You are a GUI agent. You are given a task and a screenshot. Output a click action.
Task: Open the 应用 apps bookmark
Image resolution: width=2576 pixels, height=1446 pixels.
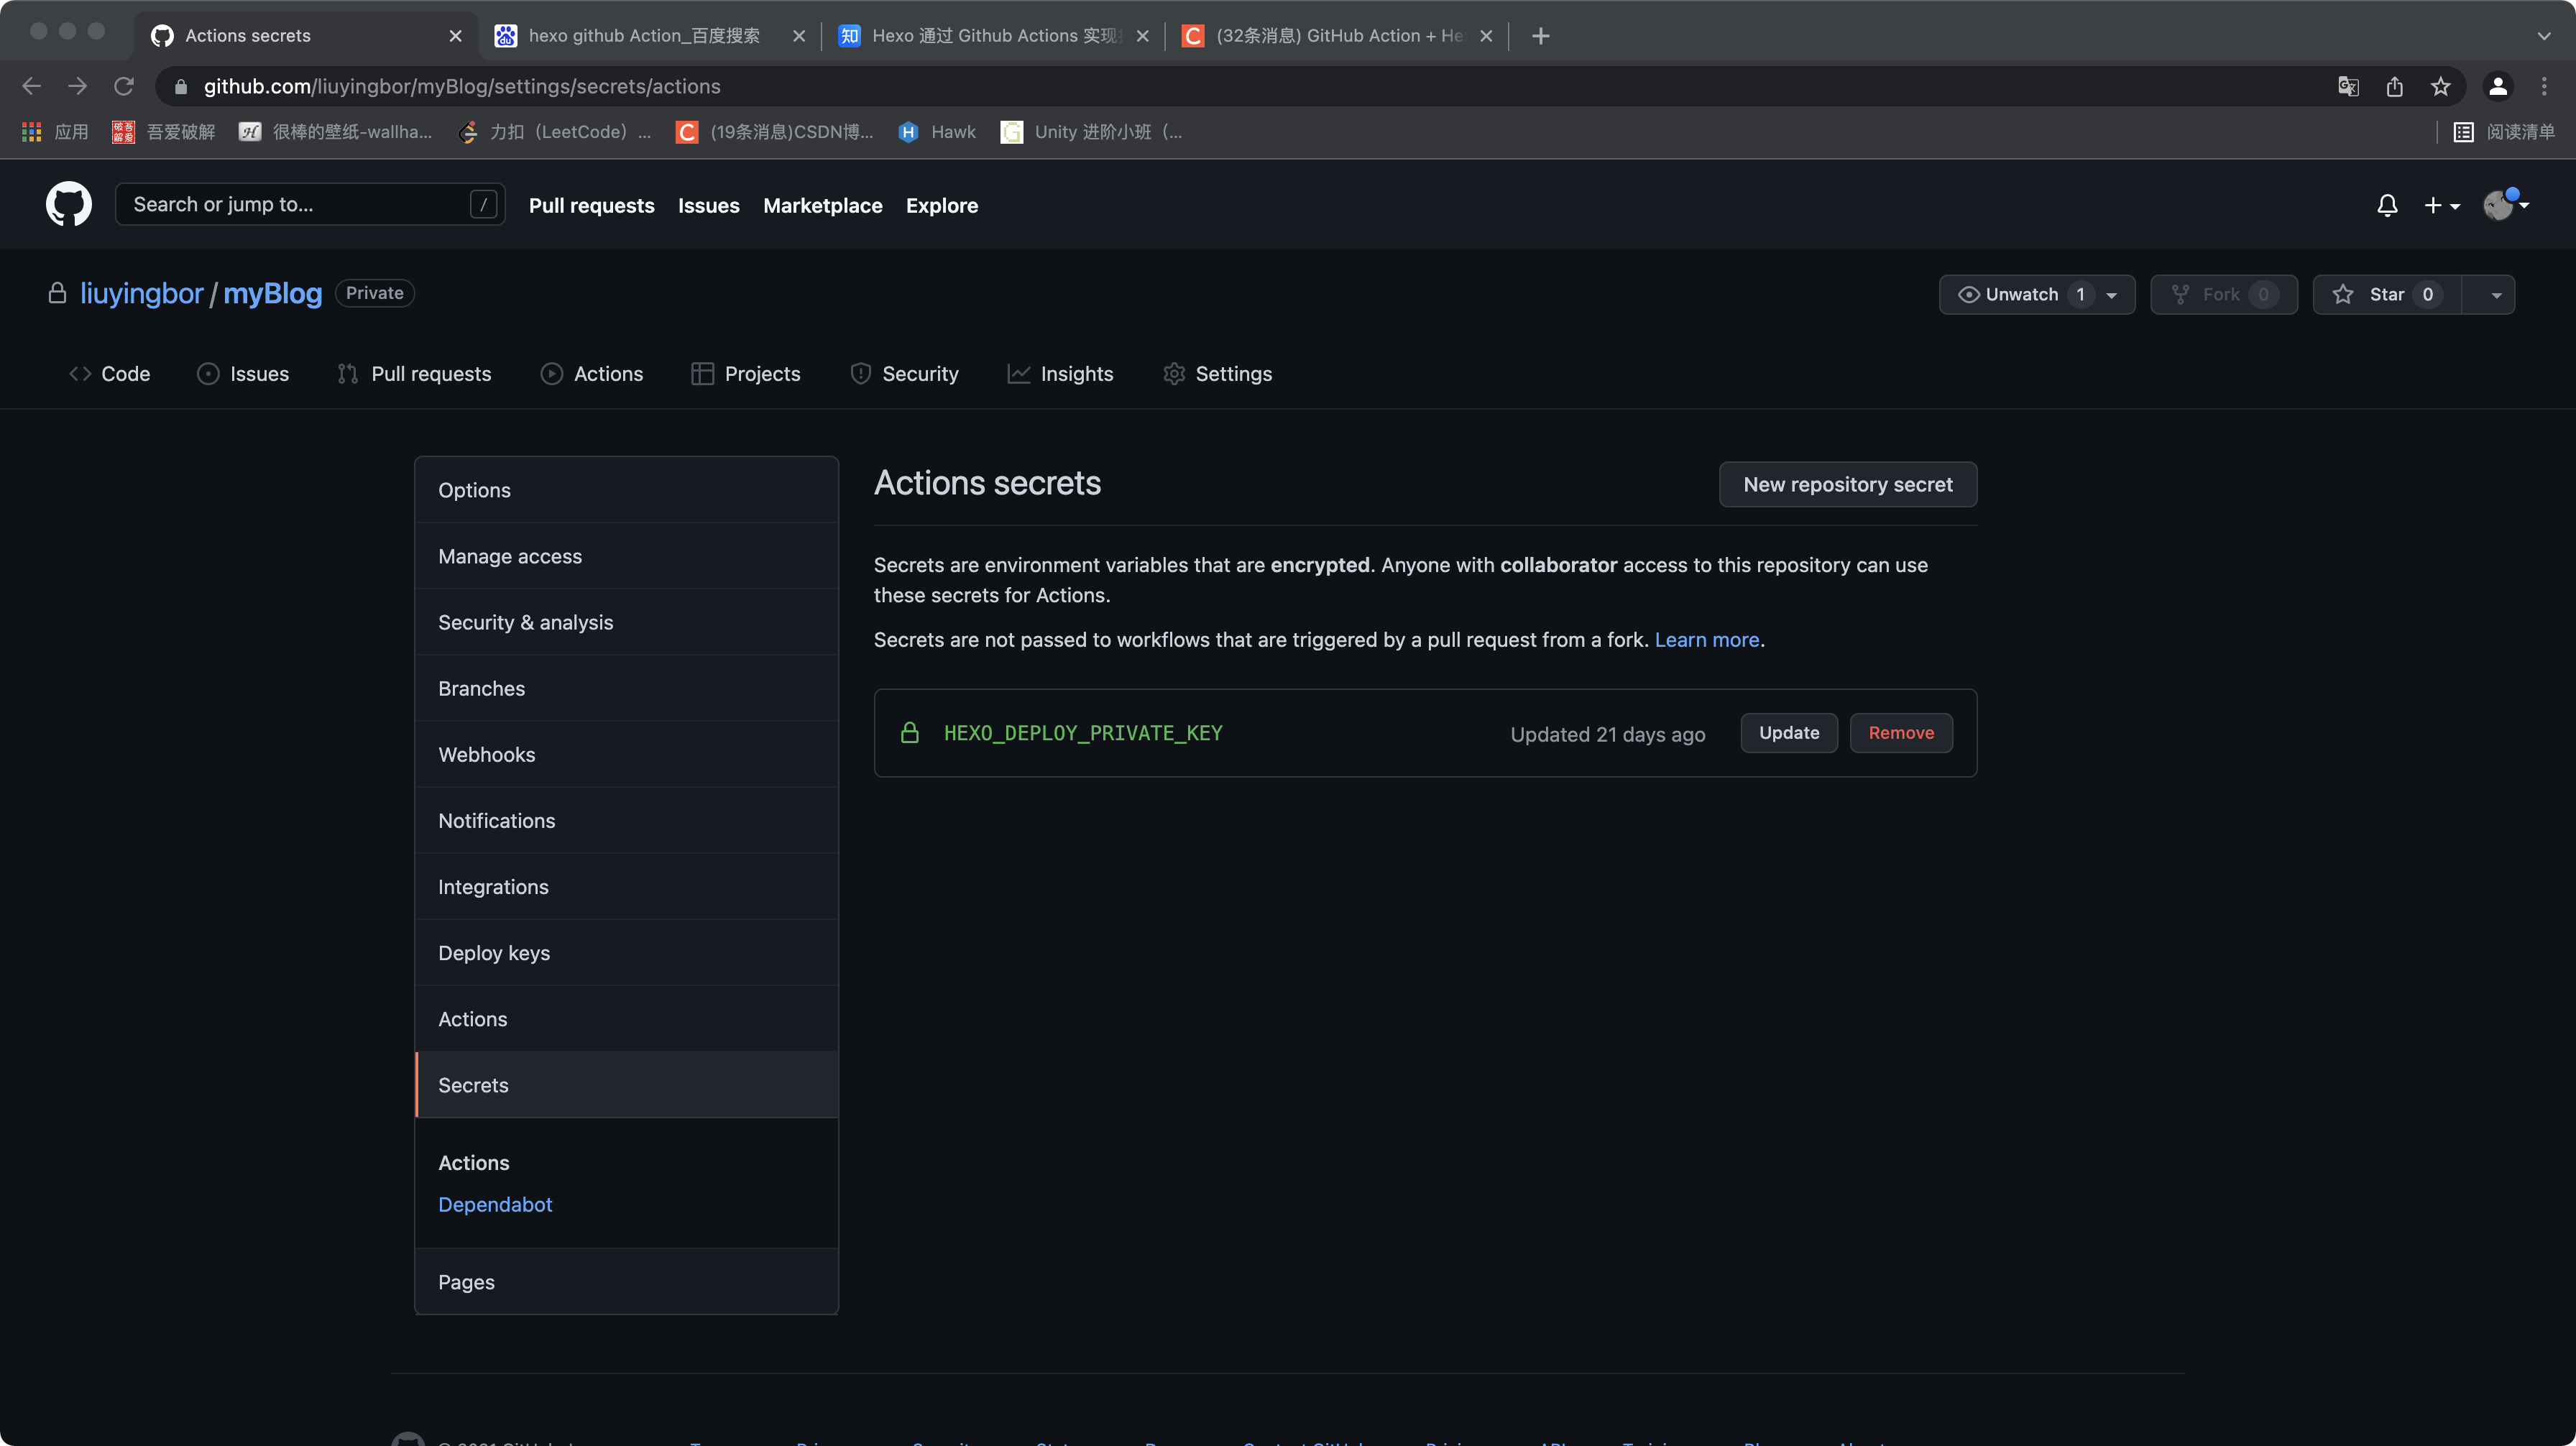coord(55,132)
